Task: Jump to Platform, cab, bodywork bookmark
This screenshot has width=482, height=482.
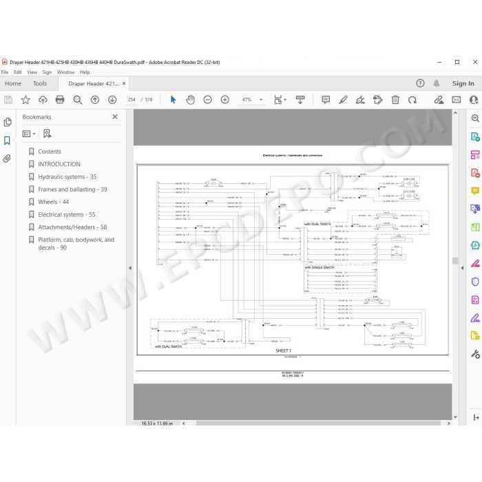Action: (x=76, y=244)
